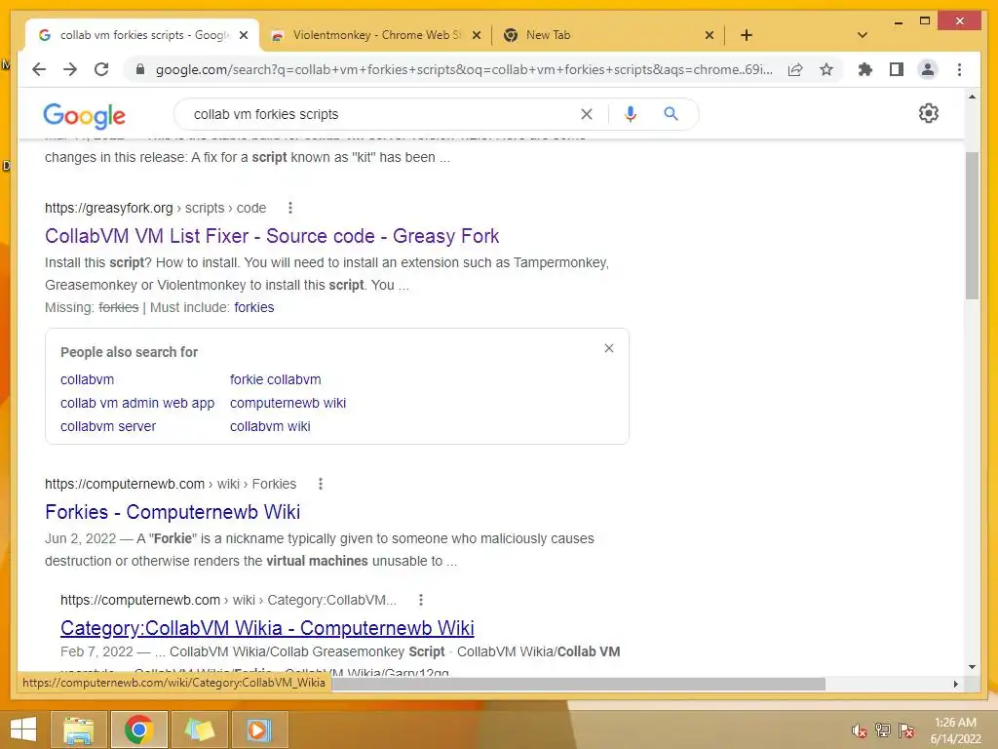Open File Explorer from taskbar

(78, 729)
